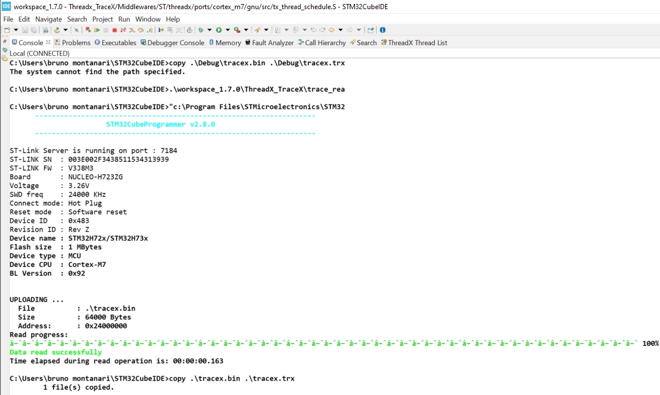Open the Run menu
This screenshot has width=660, height=395.
coord(124,19)
